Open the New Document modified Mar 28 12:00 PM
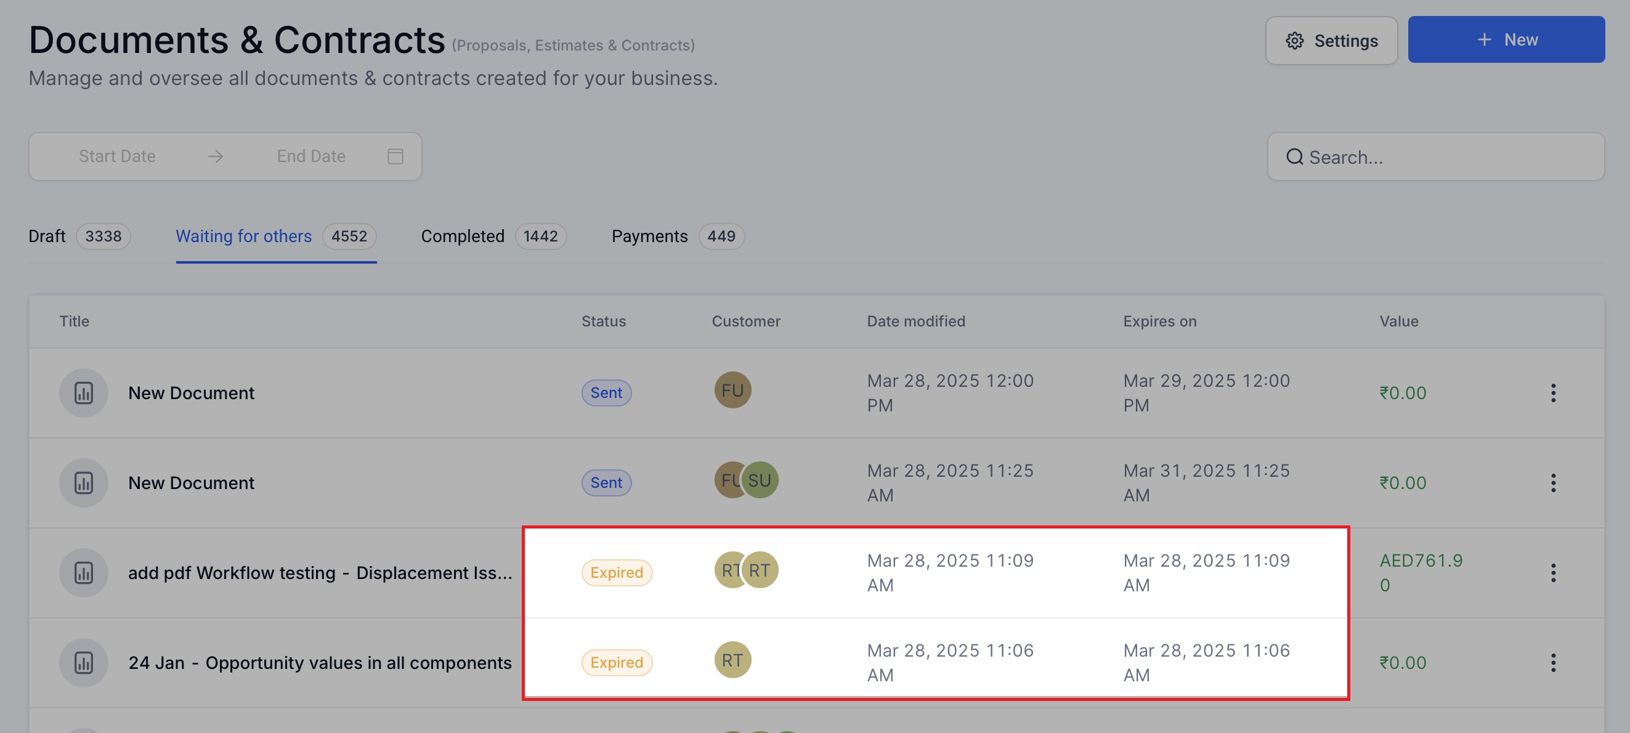This screenshot has height=733, width=1630. tap(191, 393)
